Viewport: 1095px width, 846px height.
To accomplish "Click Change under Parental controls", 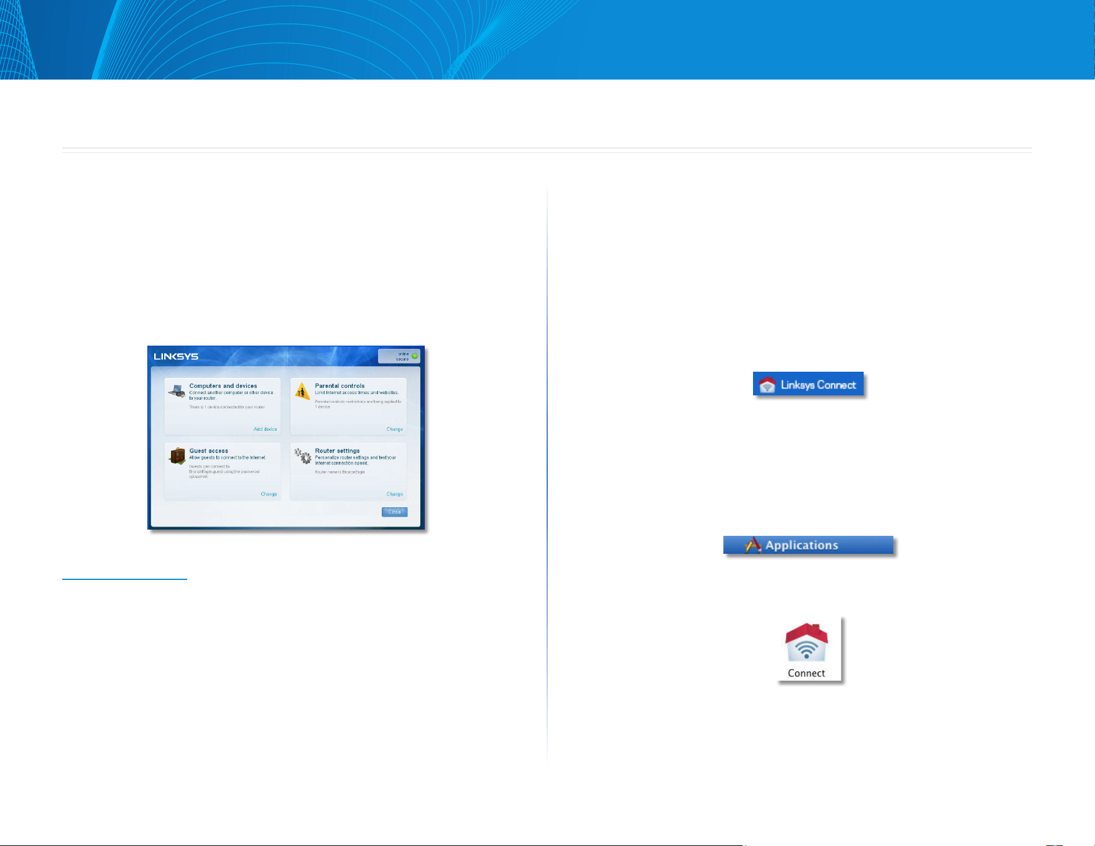I will click(395, 429).
